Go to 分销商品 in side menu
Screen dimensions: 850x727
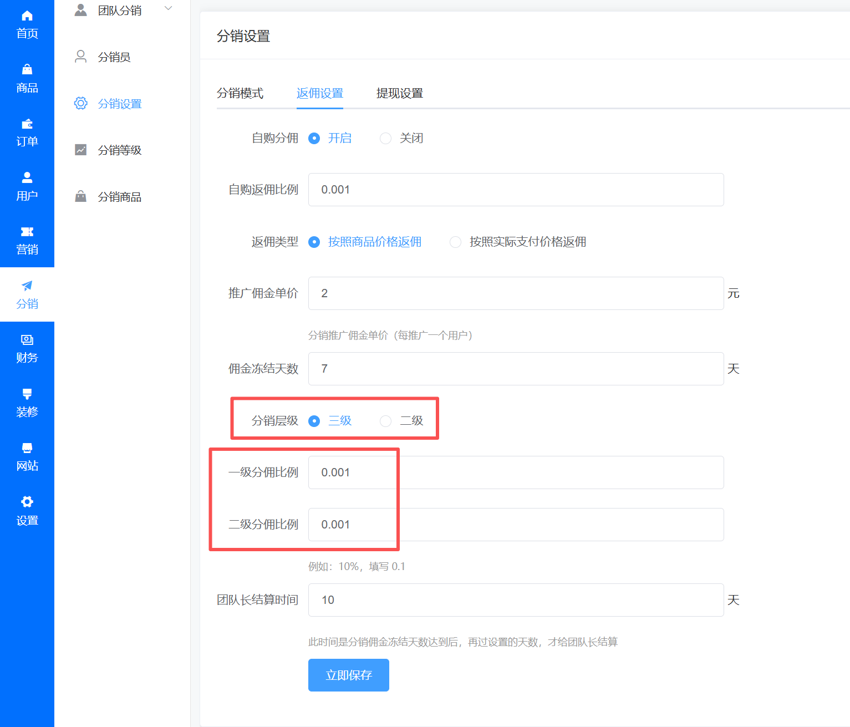click(120, 196)
